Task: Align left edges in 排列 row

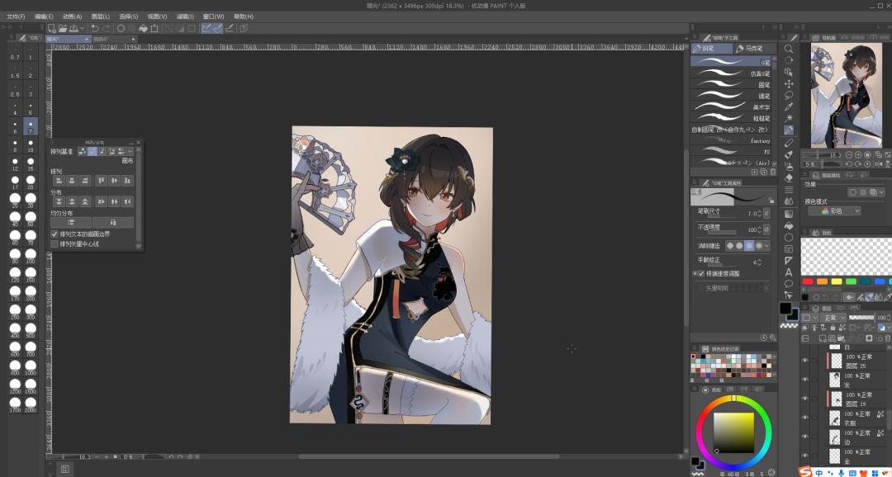Action: point(58,181)
